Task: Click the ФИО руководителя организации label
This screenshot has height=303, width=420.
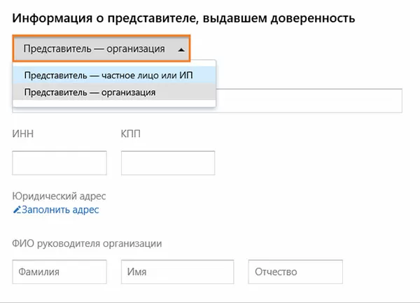Action: (x=87, y=244)
